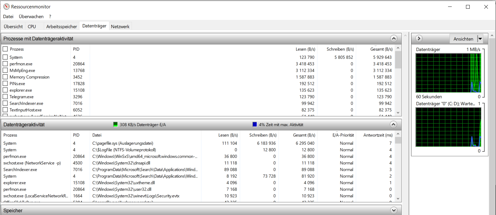
Task: Check the TextInputHost.exe checkbox
Action: pos(5,110)
